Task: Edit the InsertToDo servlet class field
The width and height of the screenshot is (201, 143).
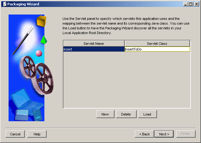Action: [157, 49]
